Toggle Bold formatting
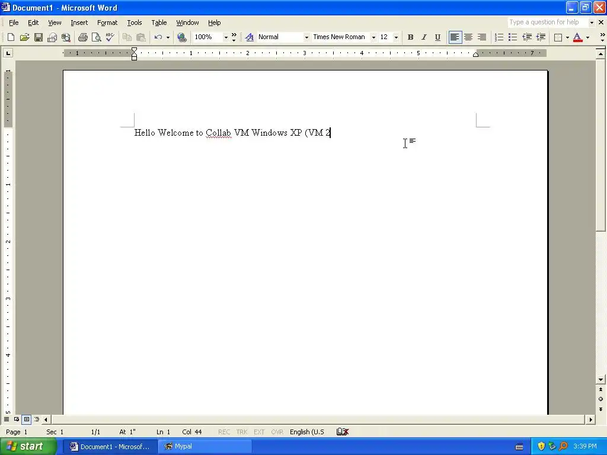The height and width of the screenshot is (455, 607). tap(410, 37)
